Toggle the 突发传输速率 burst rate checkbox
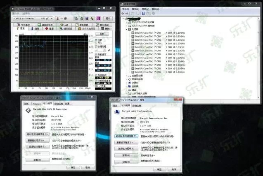Image resolution: width=263 pixels, height=176 pixels. [96, 81]
